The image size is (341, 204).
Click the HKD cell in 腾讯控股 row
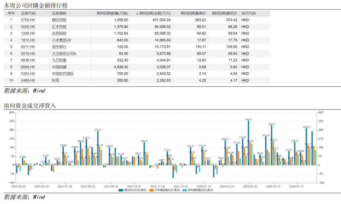pyautogui.click(x=245, y=20)
